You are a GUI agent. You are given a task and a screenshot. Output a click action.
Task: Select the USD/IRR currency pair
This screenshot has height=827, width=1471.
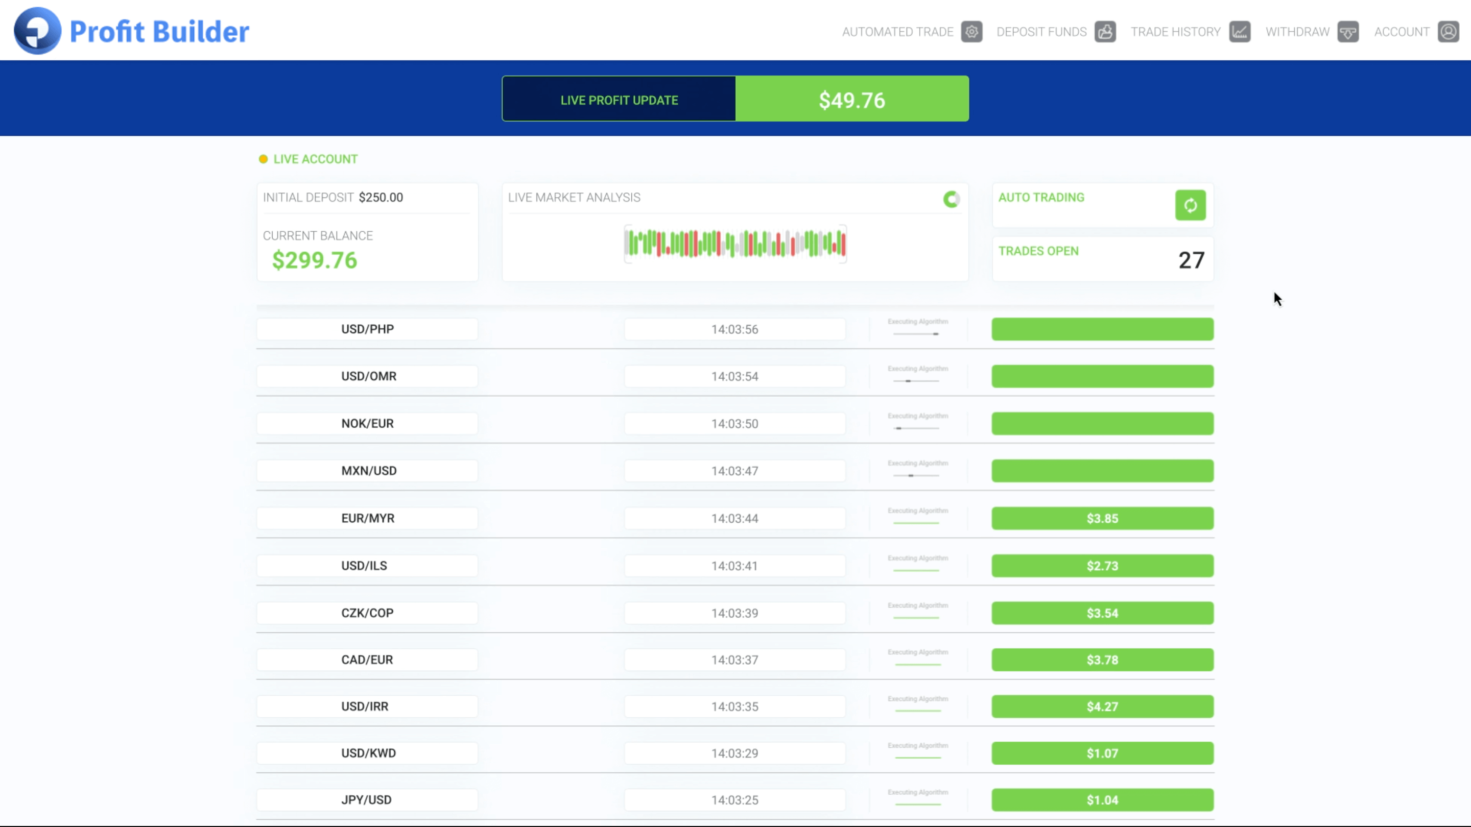coord(367,707)
